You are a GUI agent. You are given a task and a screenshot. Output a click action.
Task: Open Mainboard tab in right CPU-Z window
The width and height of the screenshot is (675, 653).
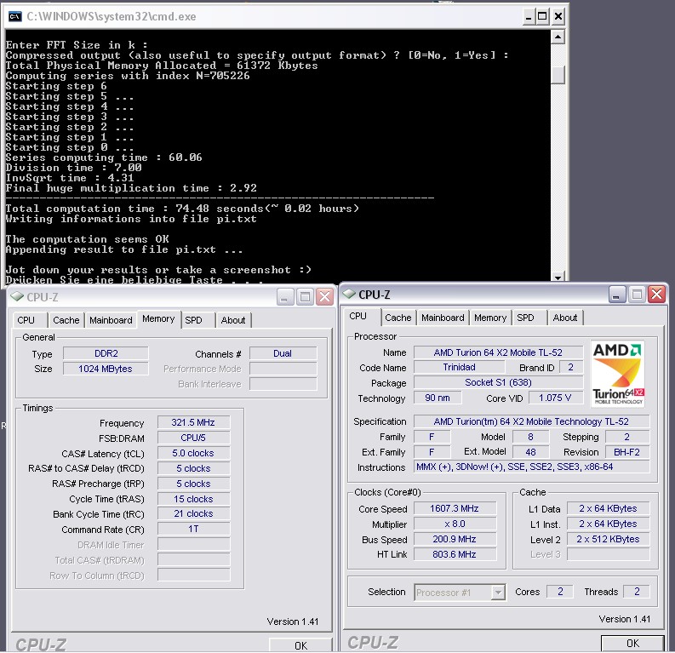tap(443, 318)
